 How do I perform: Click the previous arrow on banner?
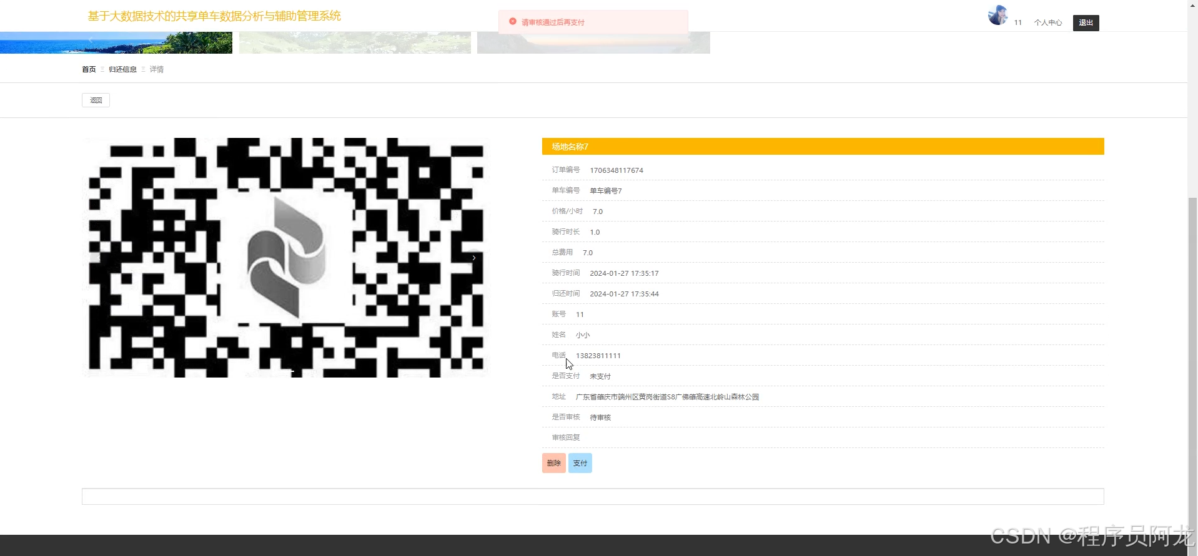point(91,39)
